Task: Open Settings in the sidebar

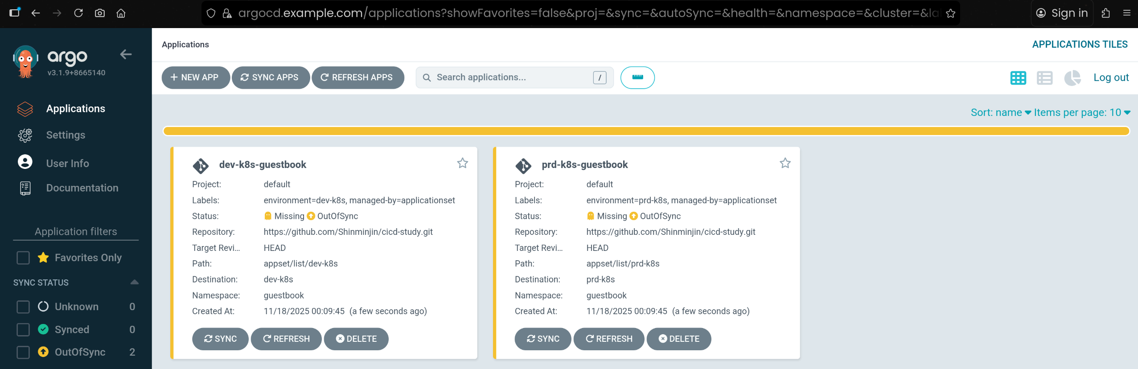Action: click(66, 135)
